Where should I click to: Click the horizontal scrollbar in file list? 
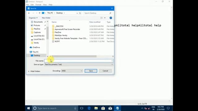point(74,56)
